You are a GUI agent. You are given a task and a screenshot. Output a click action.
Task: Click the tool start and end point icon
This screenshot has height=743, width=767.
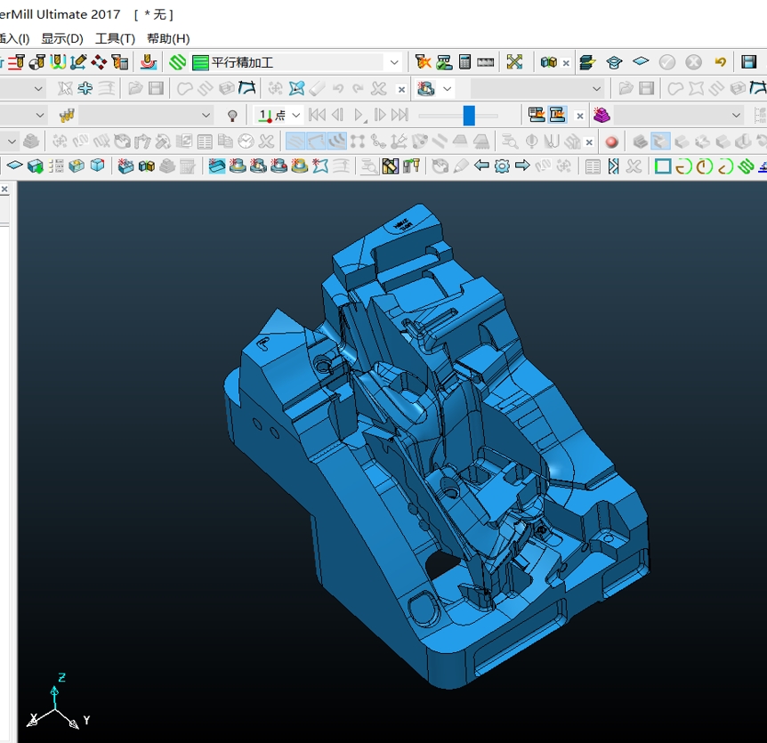37,62
